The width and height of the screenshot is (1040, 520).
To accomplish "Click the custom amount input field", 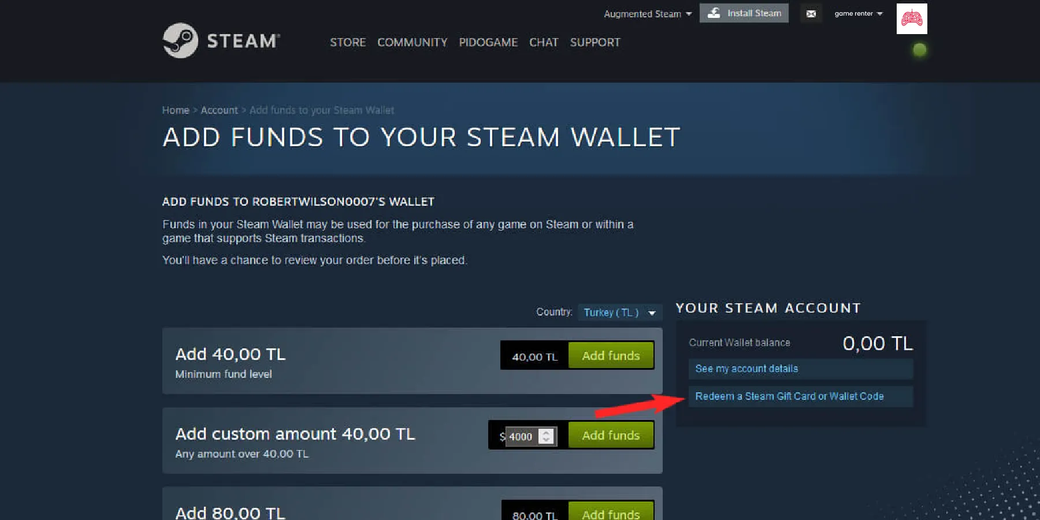I will (x=522, y=436).
